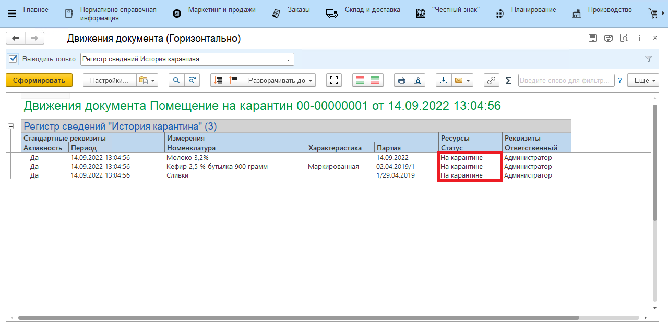Click the save report download icon
The height and width of the screenshot is (327, 668).
click(444, 80)
